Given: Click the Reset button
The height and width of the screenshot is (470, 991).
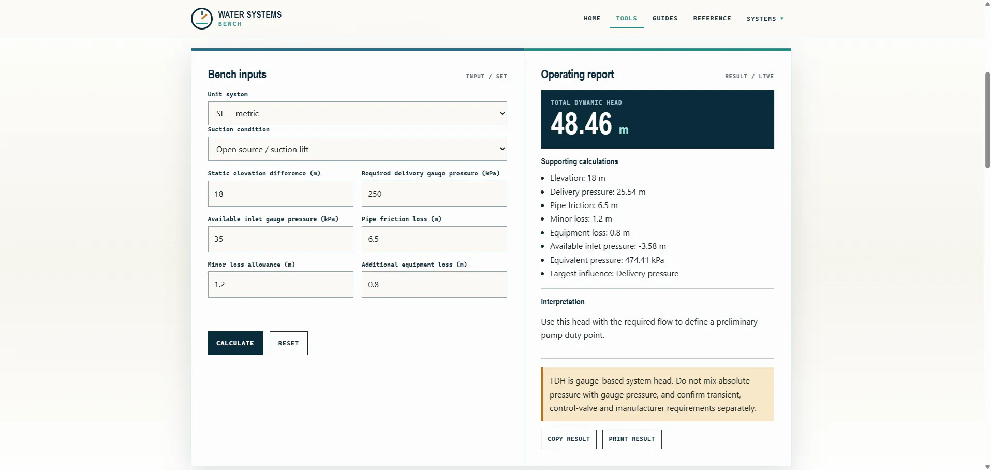Looking at the screenshot, I should tap(289, 343).
